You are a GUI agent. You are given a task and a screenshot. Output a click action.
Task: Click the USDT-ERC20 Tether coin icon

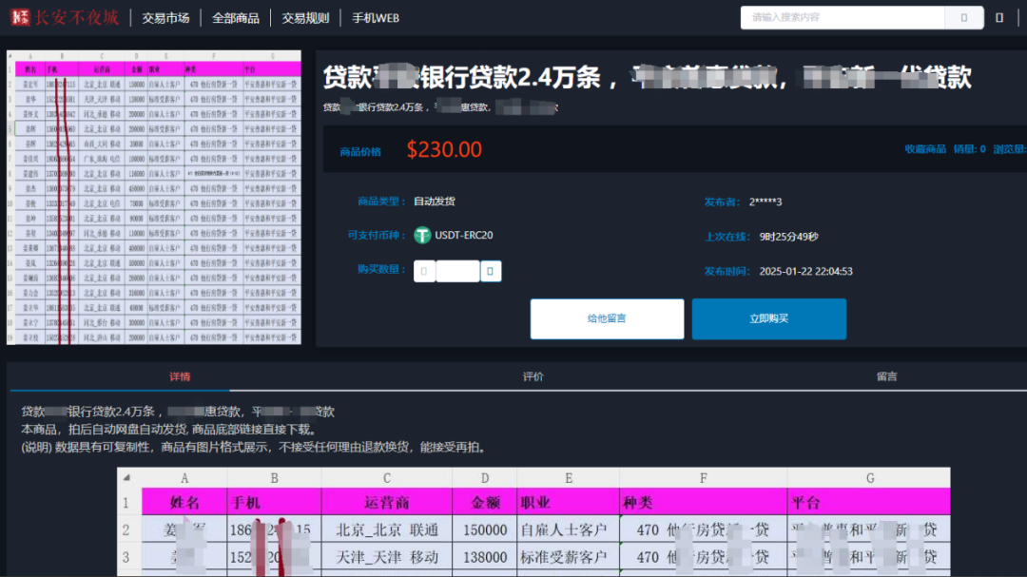tap(421, 235)
